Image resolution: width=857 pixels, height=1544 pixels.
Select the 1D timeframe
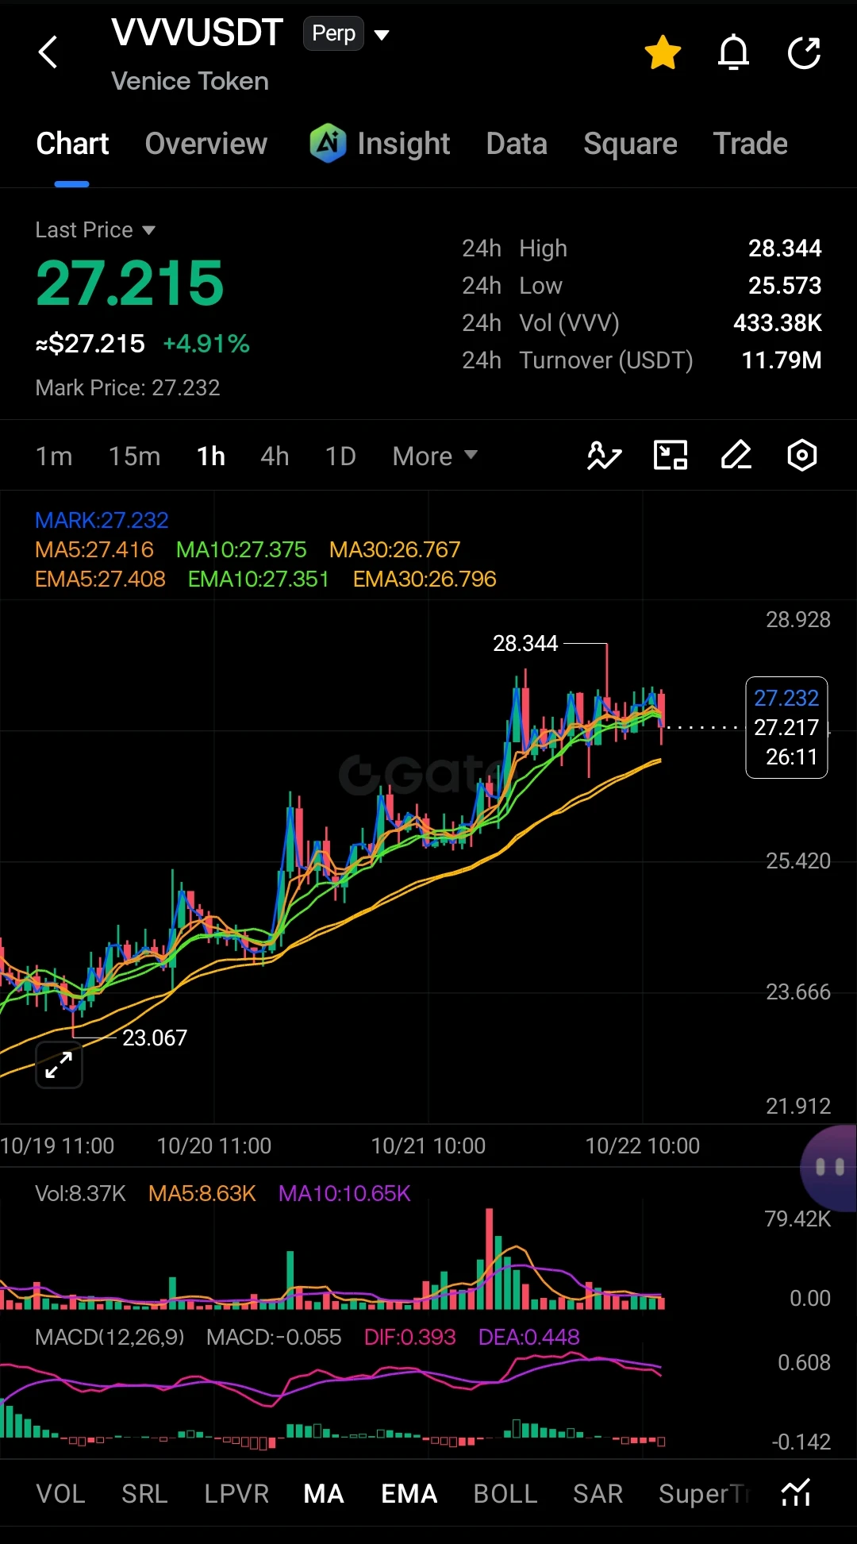coord(340,456)
